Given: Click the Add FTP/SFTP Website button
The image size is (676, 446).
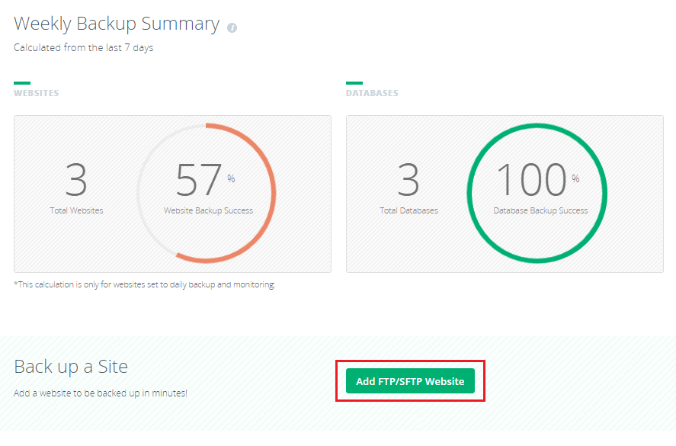Looking at the screenshot, I should tap(410, 381).
